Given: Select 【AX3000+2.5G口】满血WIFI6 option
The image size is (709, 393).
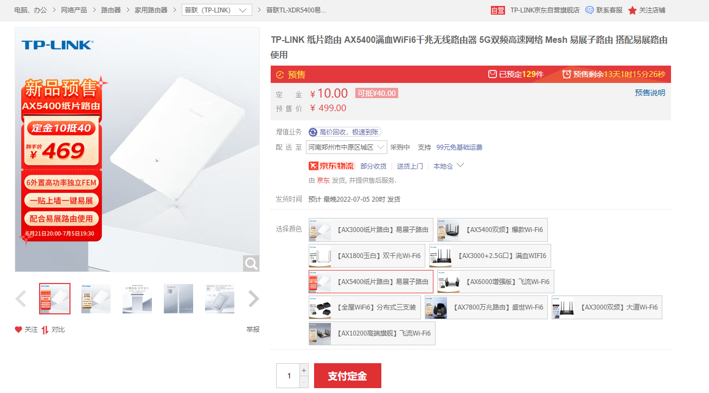Looking at the screenshot, I should 490,256.
